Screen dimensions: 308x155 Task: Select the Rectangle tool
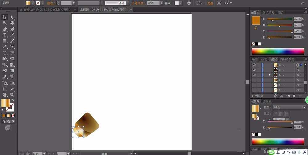click(x=5, y=41)
